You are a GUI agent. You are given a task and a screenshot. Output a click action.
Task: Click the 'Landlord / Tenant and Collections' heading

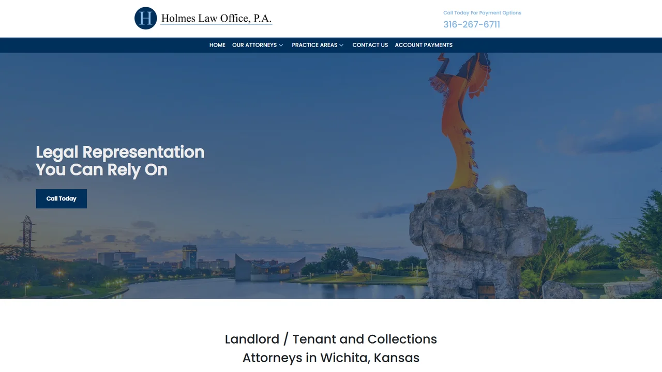coord(331,339)
